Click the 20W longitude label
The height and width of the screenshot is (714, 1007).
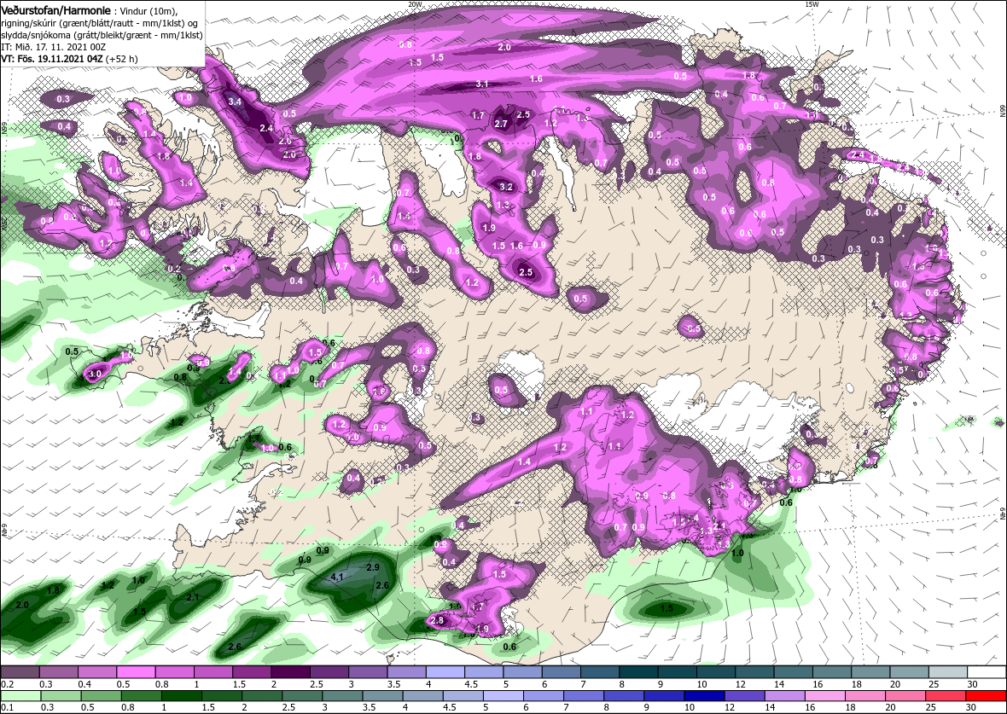(415, 4)
